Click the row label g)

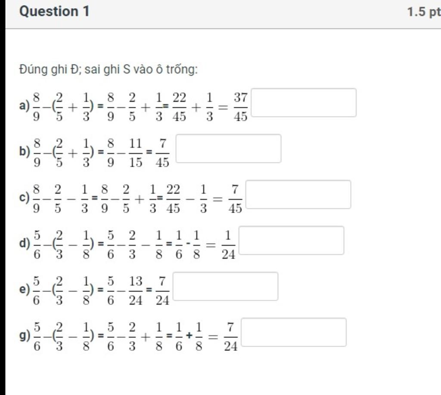25,336
